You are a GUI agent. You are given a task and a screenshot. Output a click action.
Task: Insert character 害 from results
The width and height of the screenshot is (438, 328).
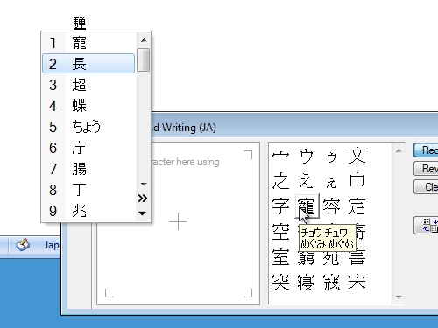tap(357, 258)
